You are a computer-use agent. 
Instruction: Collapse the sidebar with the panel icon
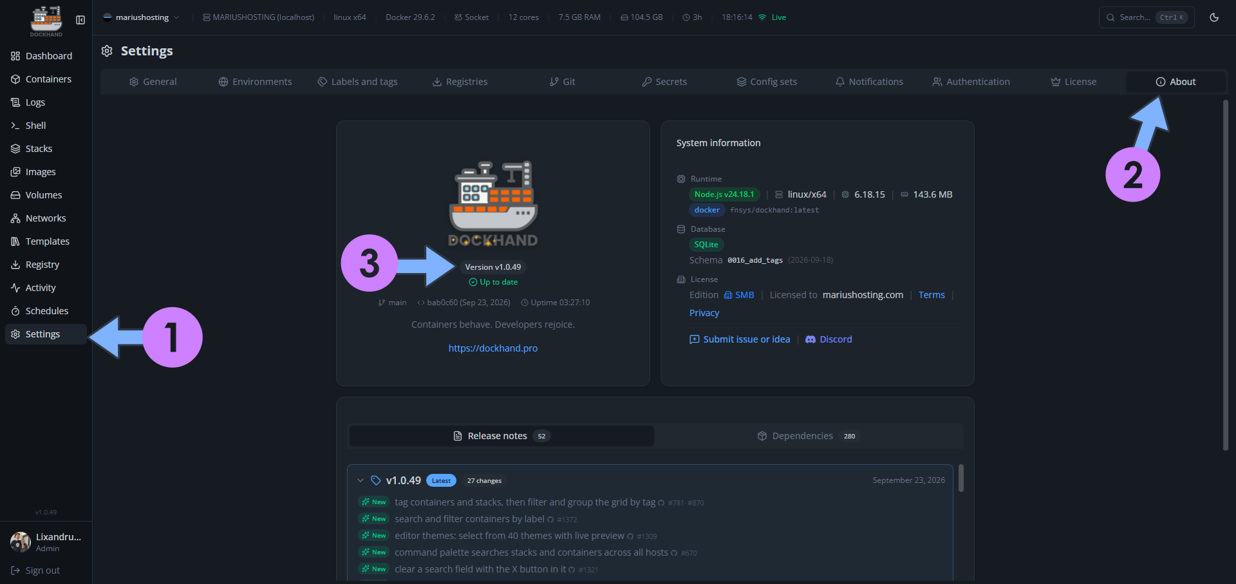coord(80,20)
